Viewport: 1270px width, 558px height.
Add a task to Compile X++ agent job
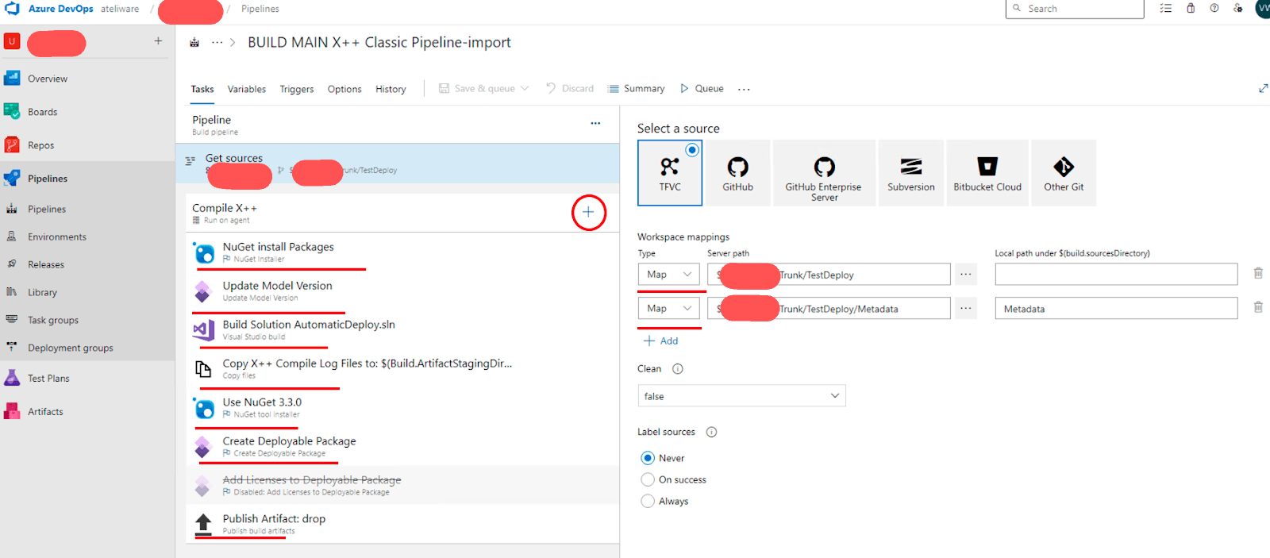588,213
